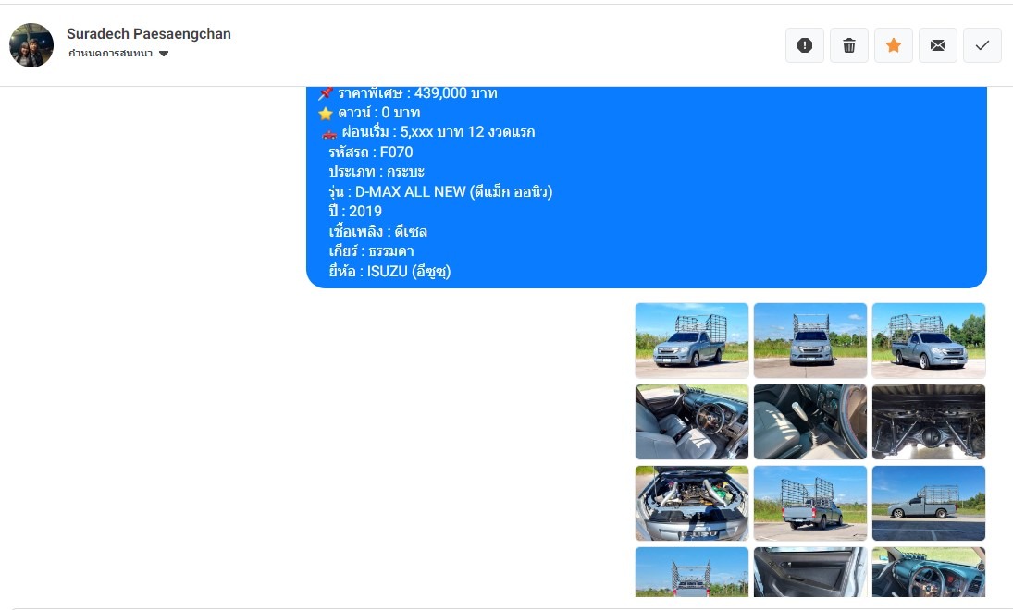Delete the conversation with the trash icon
This screenshot has height=610, width=1013.
pyautogui.click(x=849, y=45)
